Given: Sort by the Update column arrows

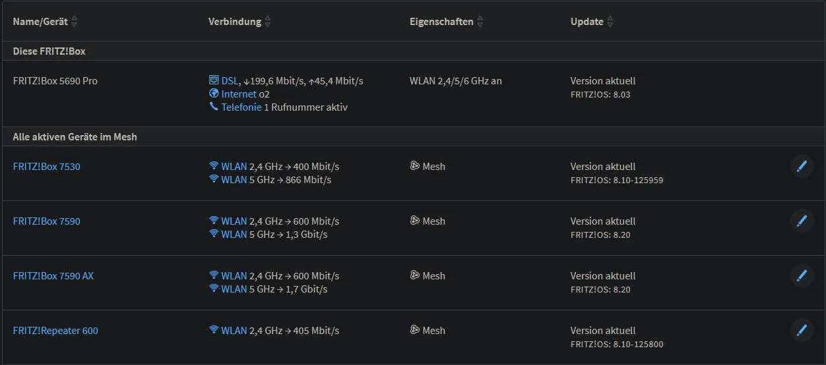Looking at the screenshot, I should [x=610, y=22].
